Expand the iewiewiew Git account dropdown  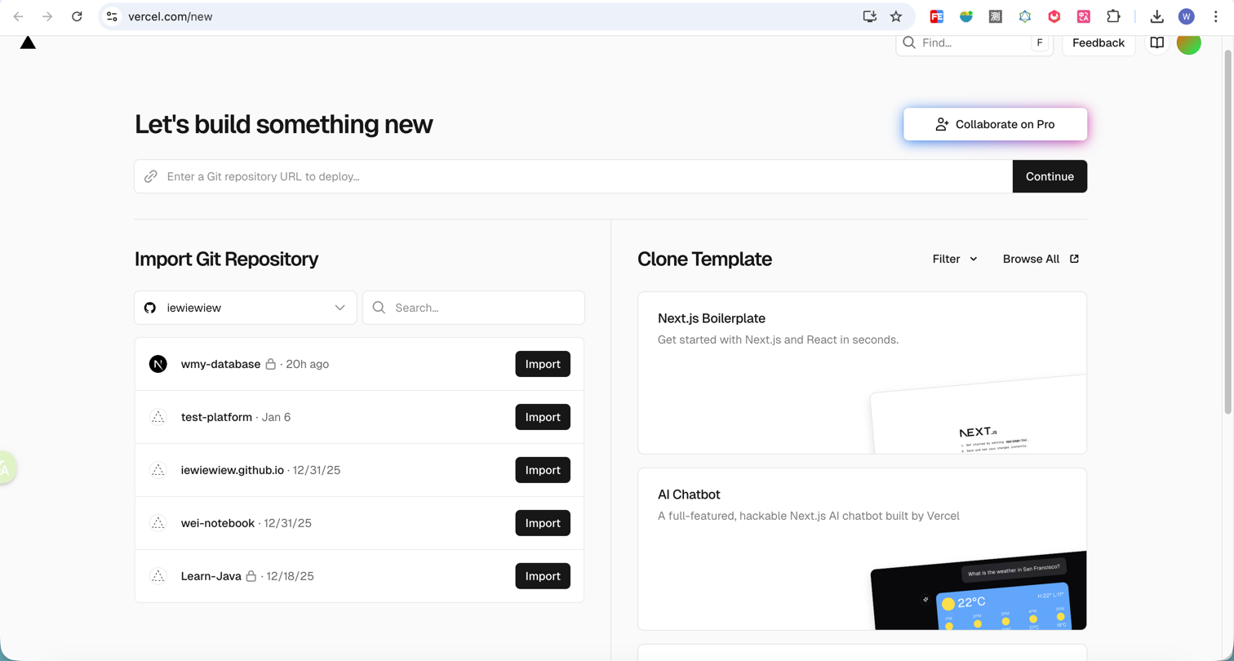(x=246, y=308)
